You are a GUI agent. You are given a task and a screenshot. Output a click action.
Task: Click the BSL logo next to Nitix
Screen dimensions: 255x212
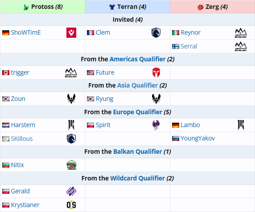point(71,165)
